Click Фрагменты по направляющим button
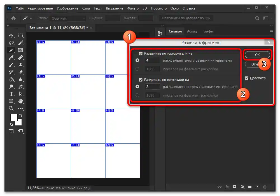This screenshot has width=280, height=196. pyautogui.click(x=186, y=18)
